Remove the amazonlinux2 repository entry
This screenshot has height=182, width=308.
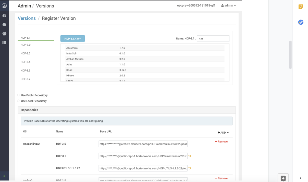pyautogui.click(x=221, y=142)
